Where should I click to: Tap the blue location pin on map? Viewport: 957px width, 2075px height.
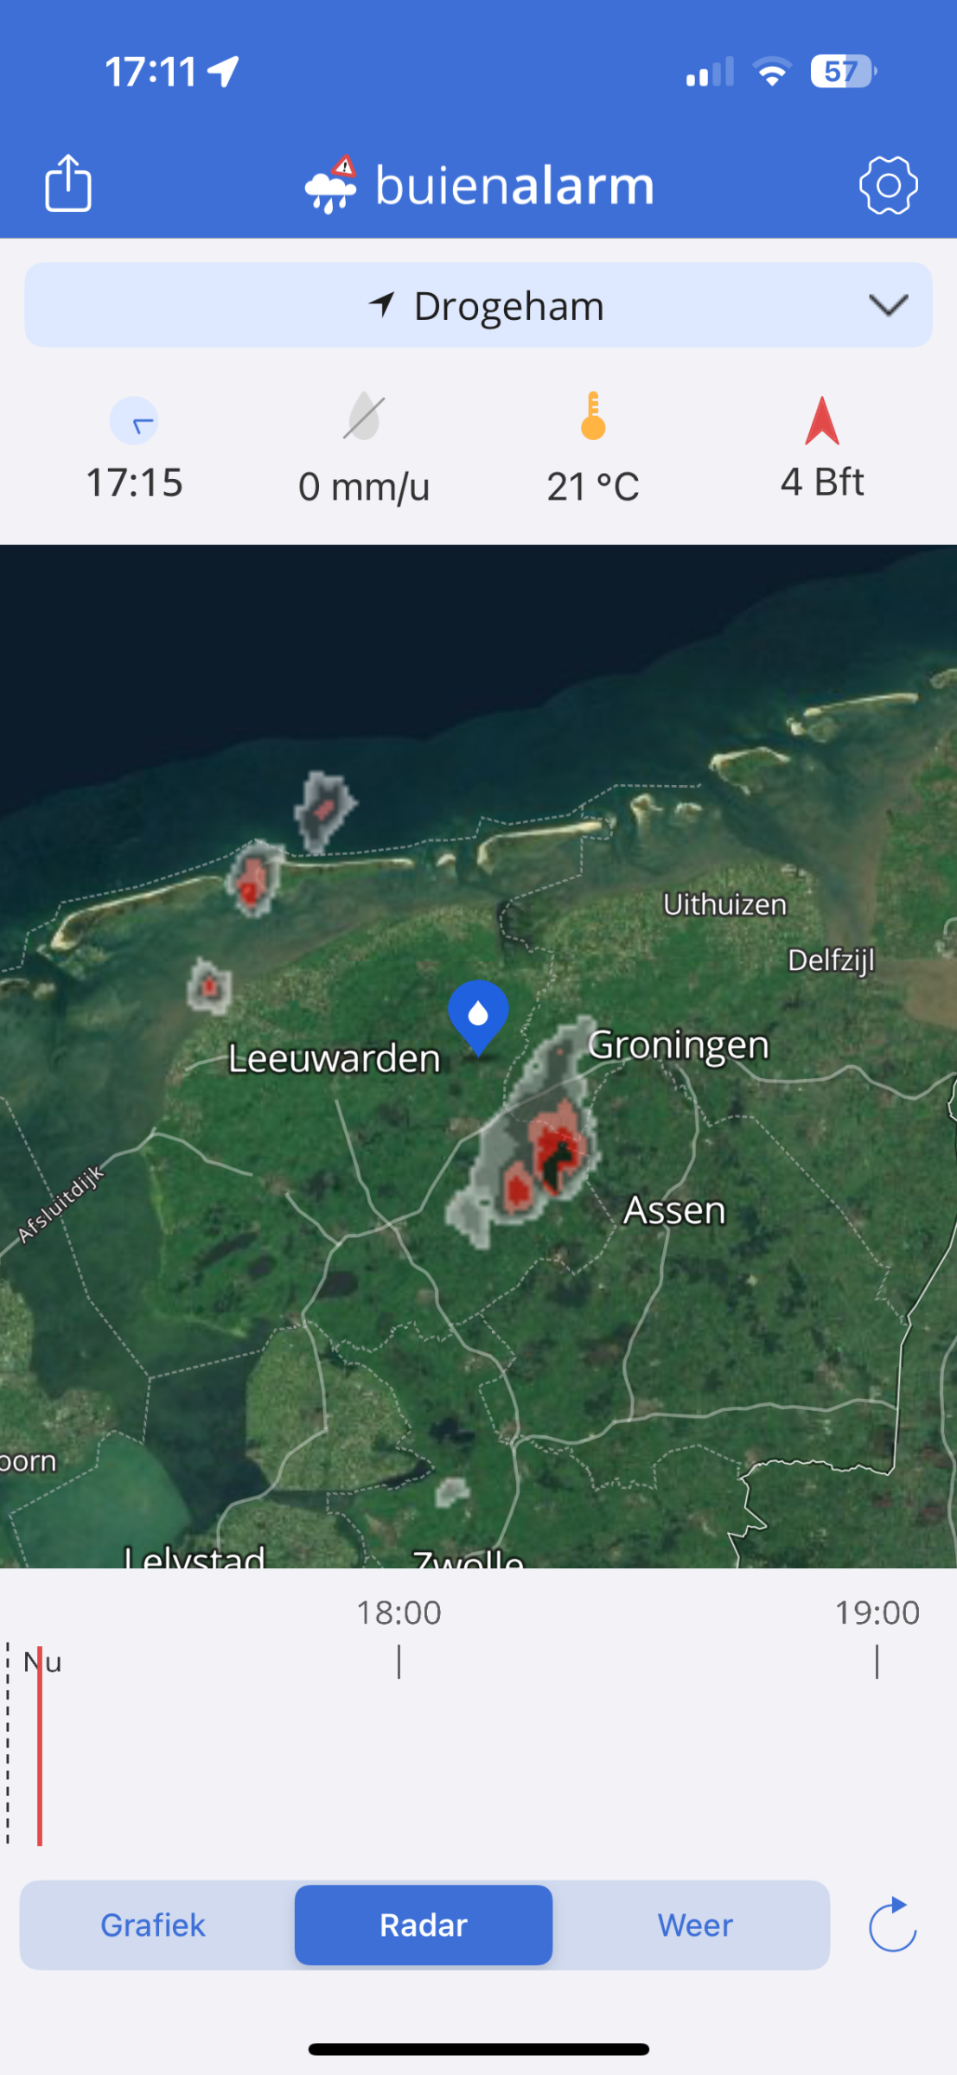coord(478,1018)
